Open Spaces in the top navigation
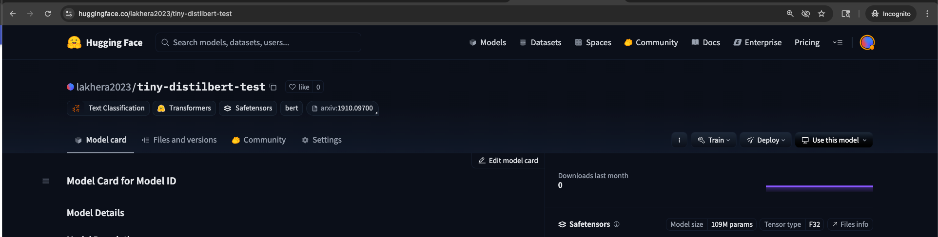Viewport: 938px width, 237px height. 593,42
